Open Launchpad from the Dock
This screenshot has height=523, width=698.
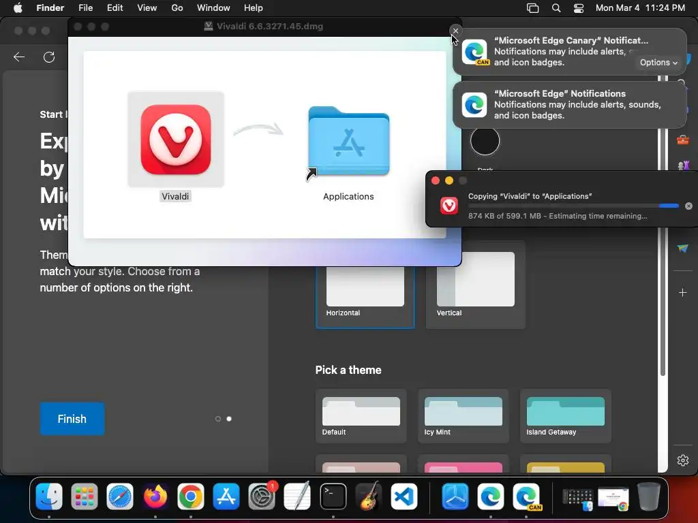coord(85,496)
